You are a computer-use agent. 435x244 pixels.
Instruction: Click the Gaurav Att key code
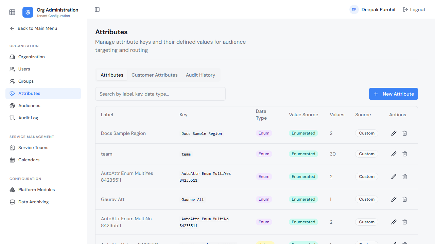[193, 200]
